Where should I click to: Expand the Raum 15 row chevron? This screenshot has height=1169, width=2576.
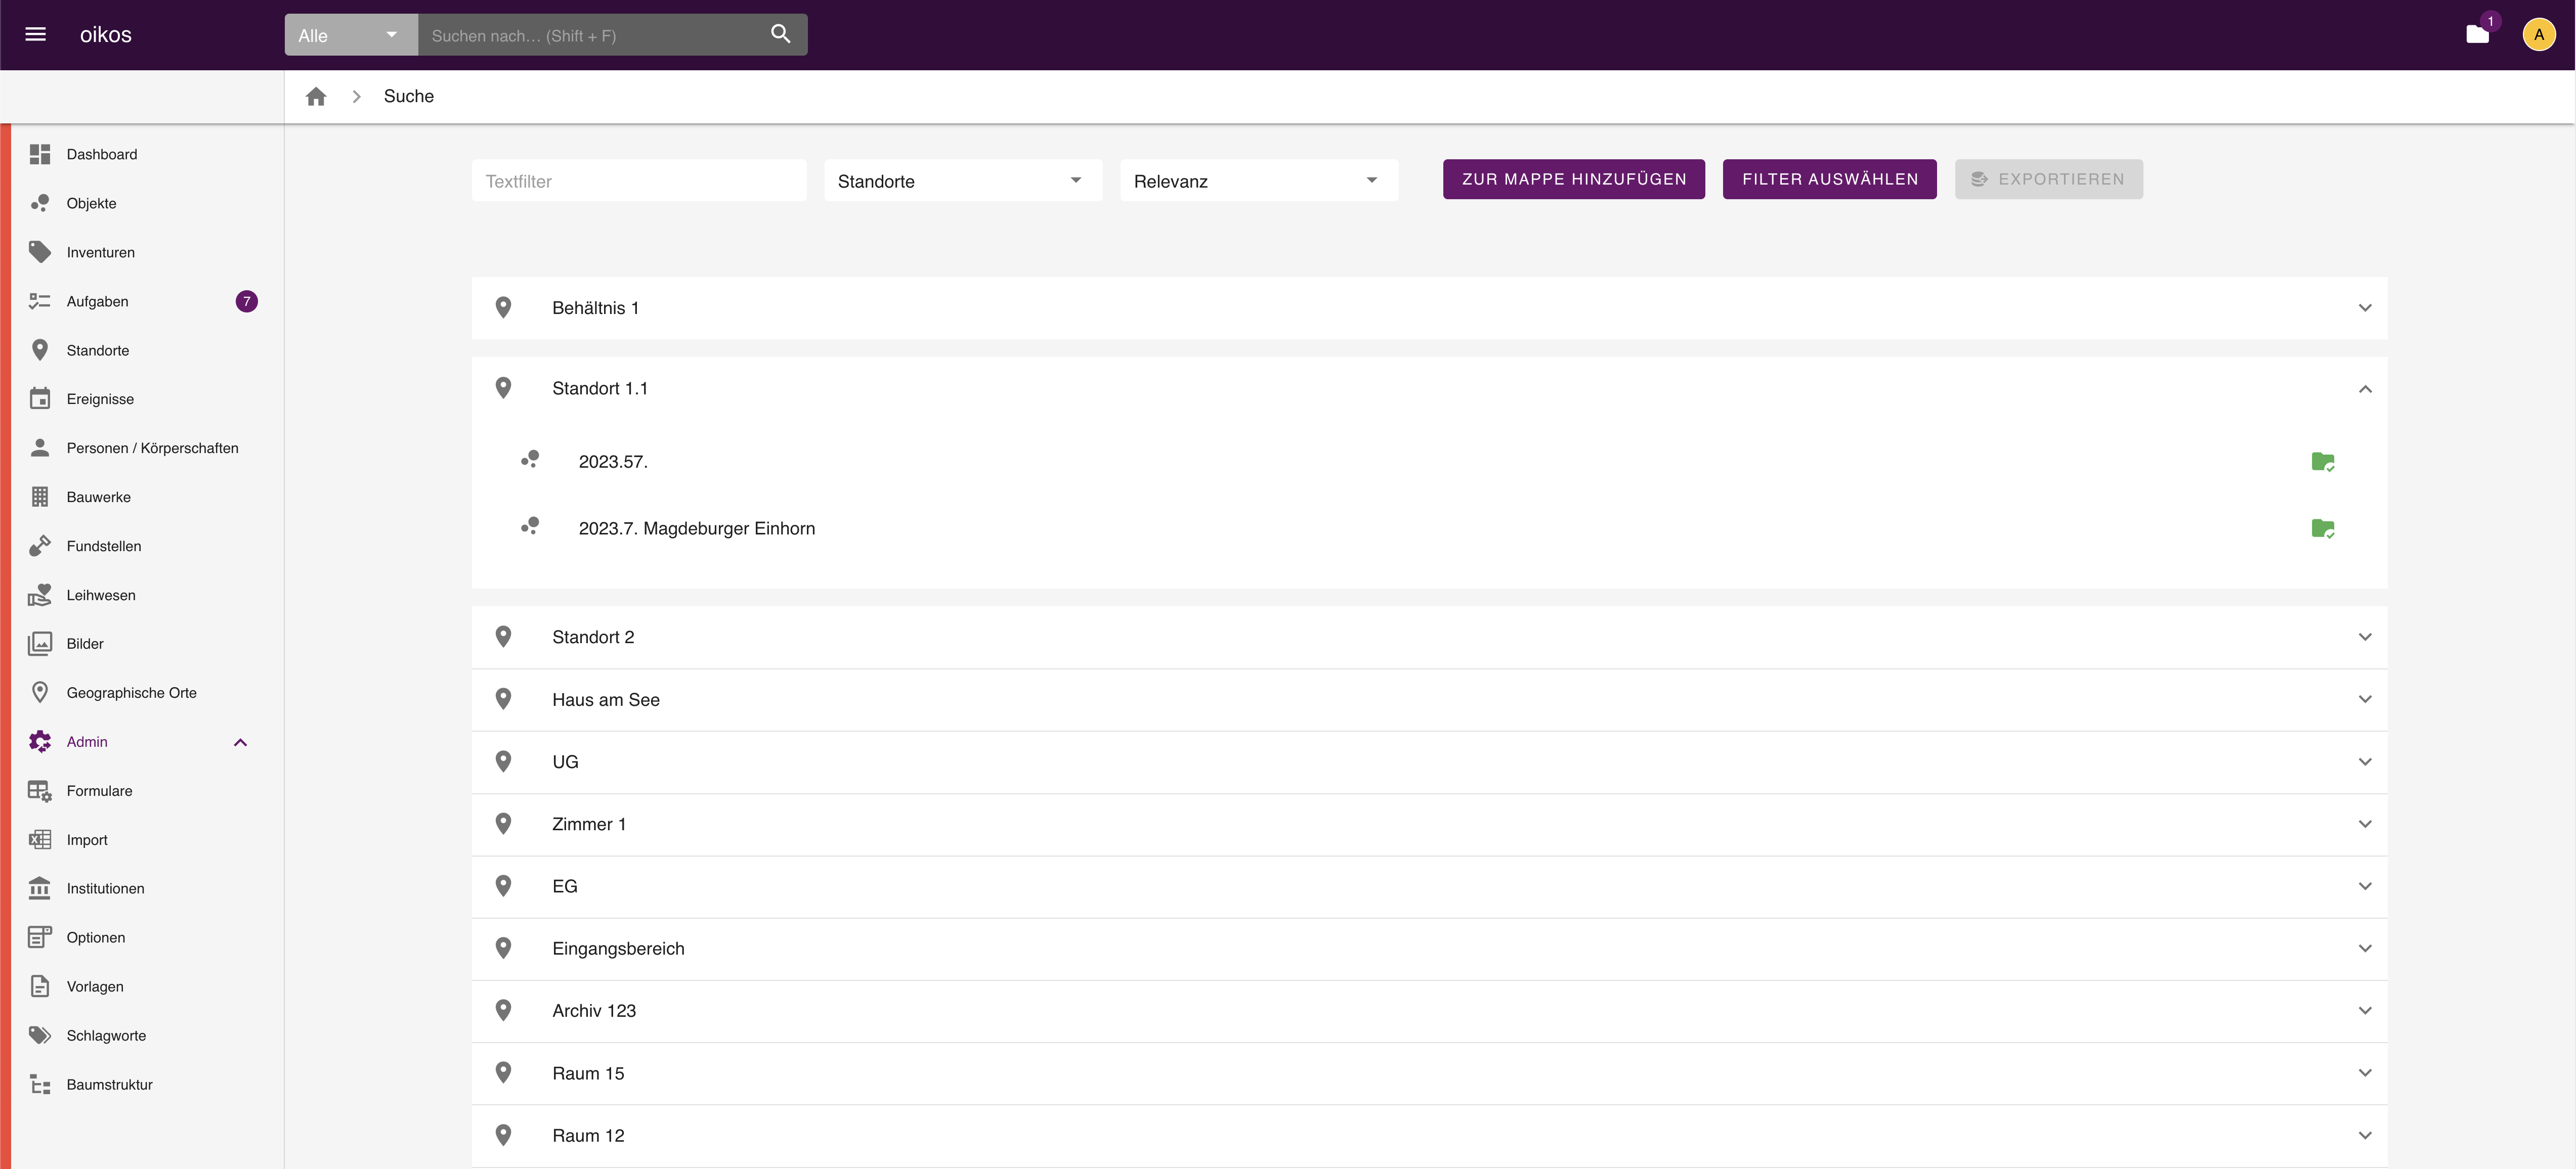point(2365,1073)
